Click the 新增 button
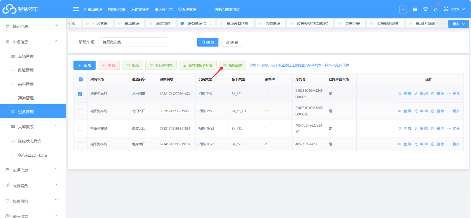Viewport: 471px width, 218px height. point(84,65)
